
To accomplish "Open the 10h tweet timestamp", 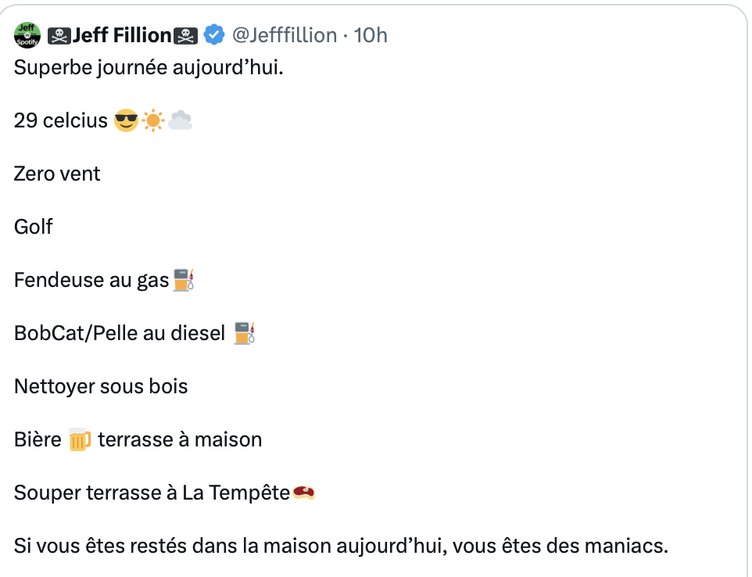I will [x=371, y=35].
